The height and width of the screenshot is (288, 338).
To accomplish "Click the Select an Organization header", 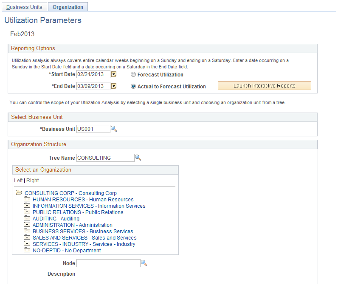I will pos(95,170).
